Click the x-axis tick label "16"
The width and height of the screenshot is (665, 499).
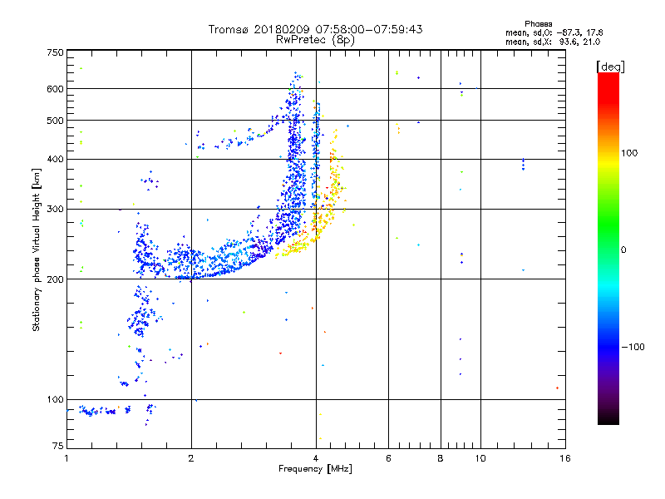pos(565,458)
